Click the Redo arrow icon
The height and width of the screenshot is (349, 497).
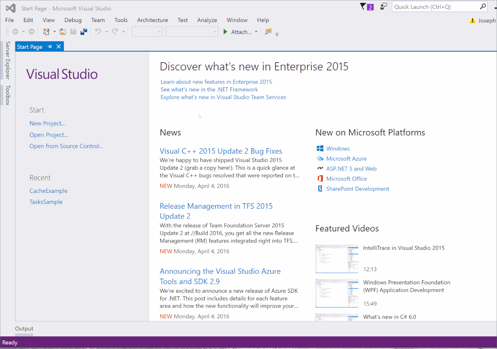[x=115, y=32]
